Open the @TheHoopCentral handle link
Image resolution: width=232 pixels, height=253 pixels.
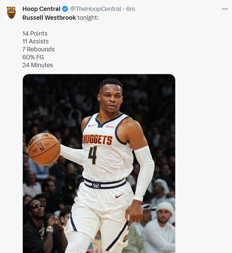[96, 9]
